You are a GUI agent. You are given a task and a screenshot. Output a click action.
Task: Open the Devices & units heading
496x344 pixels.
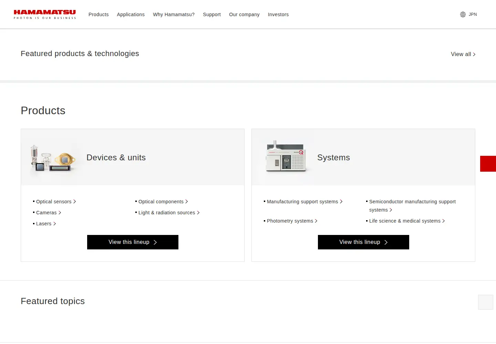(116, 158)
